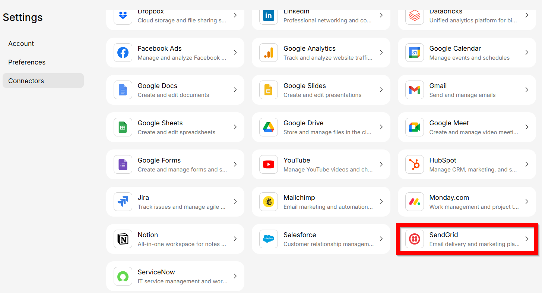Open the Preferences settings tab

tap(27, 62)
